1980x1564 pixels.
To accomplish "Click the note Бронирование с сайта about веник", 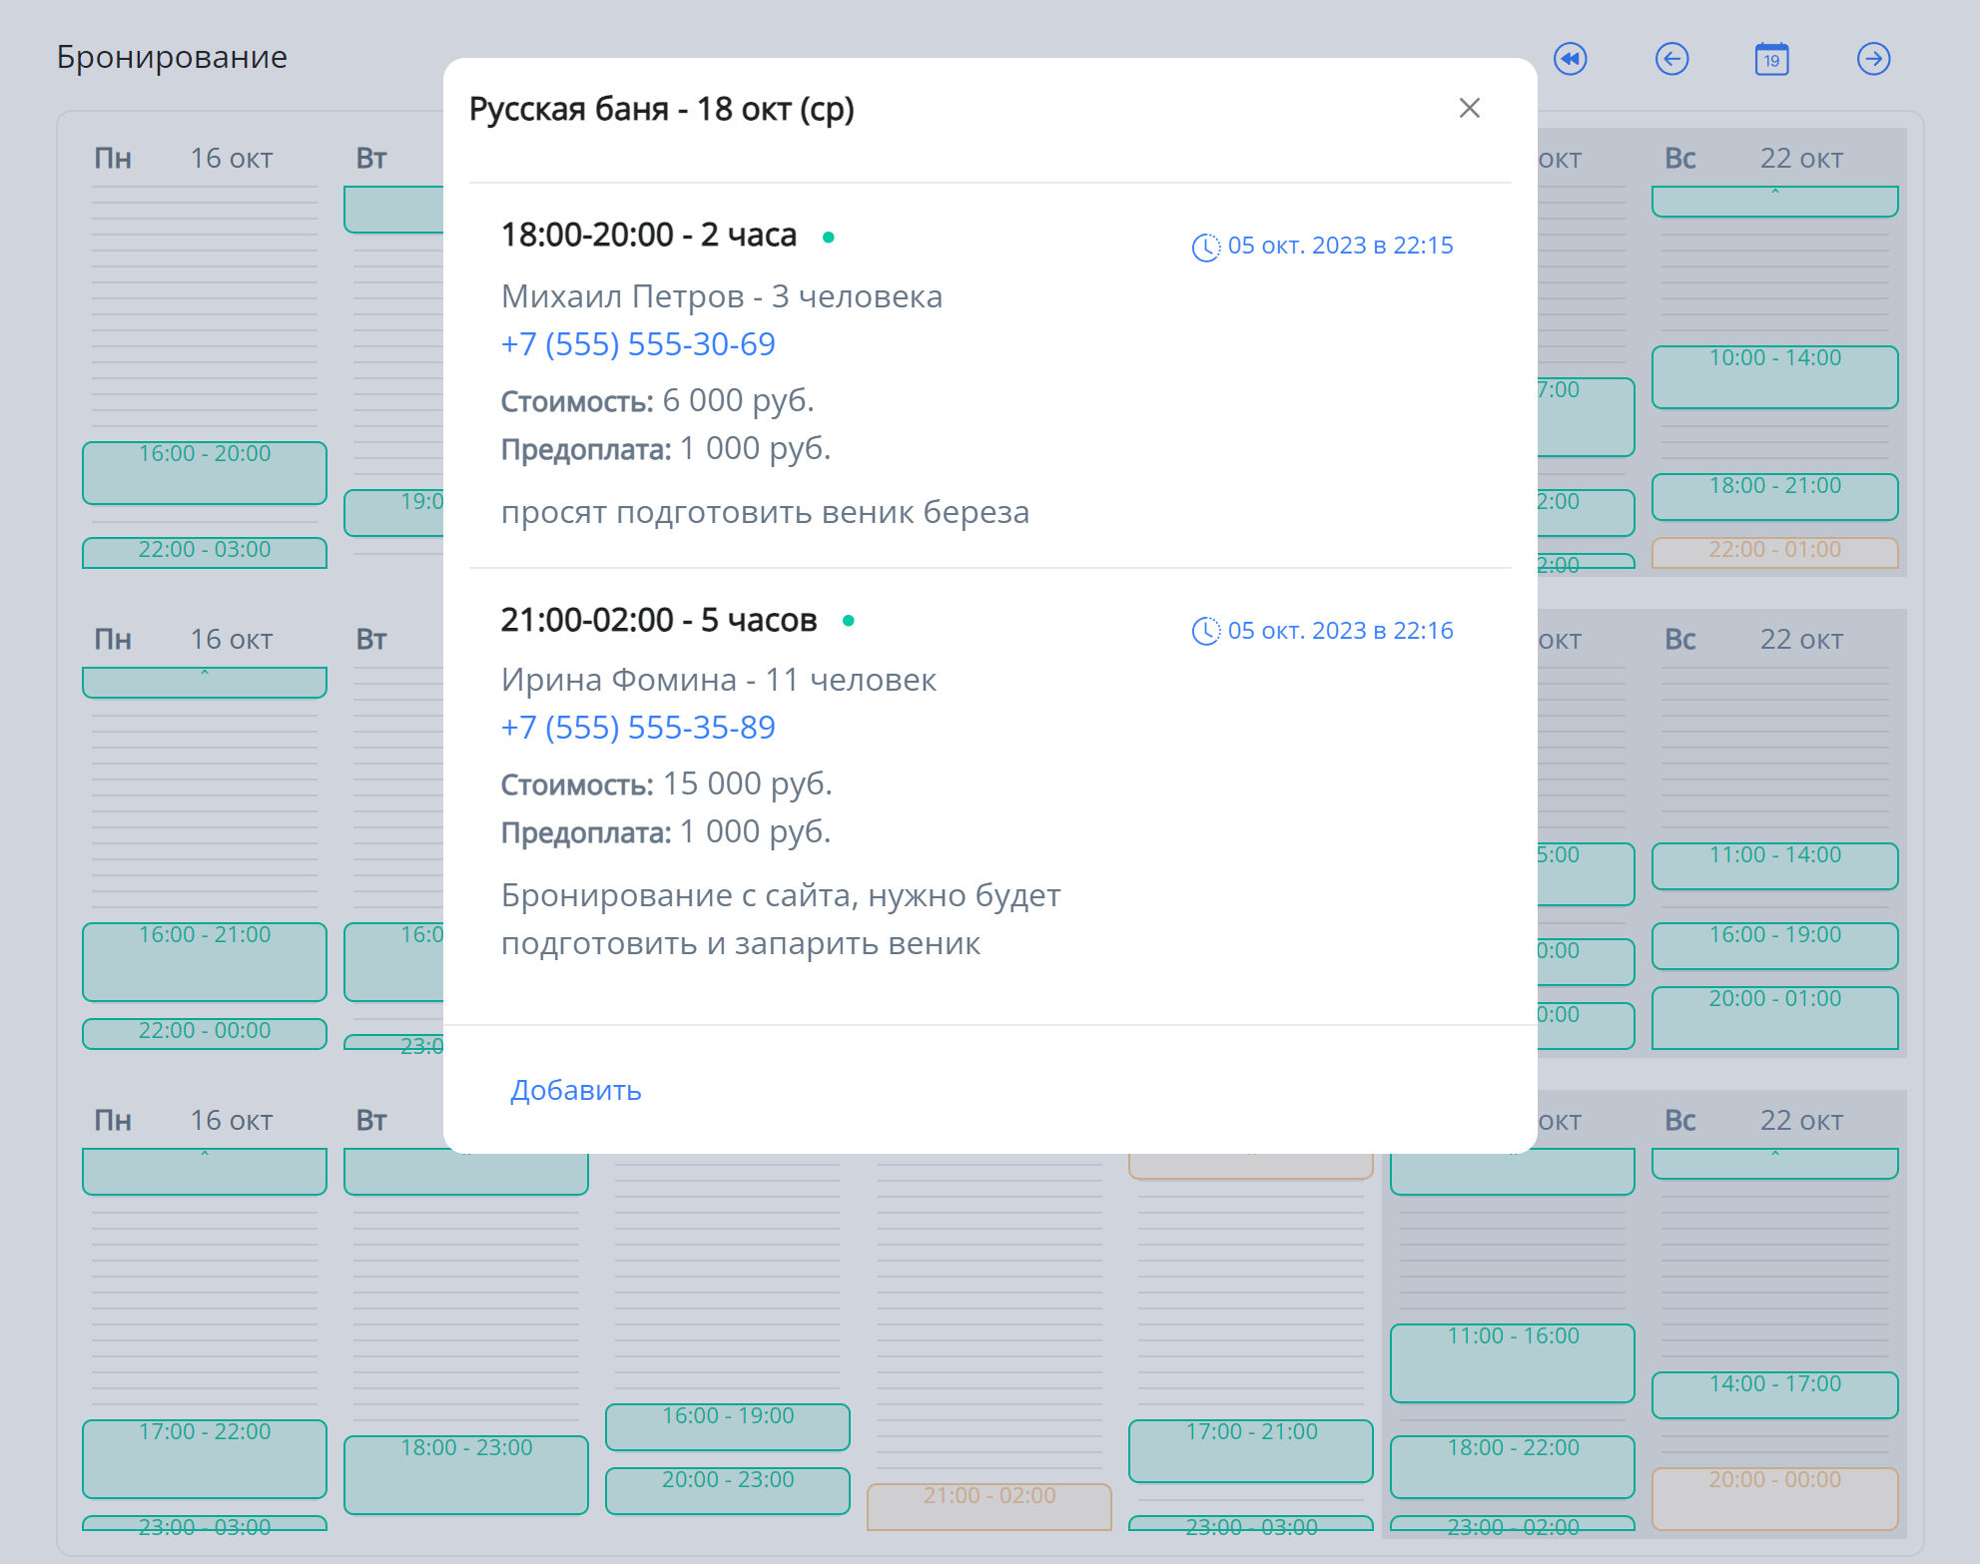I will tap(781, 919).
